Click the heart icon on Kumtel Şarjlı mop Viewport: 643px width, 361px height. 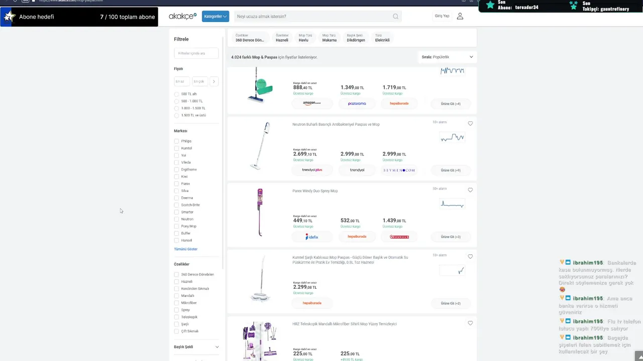470,257
